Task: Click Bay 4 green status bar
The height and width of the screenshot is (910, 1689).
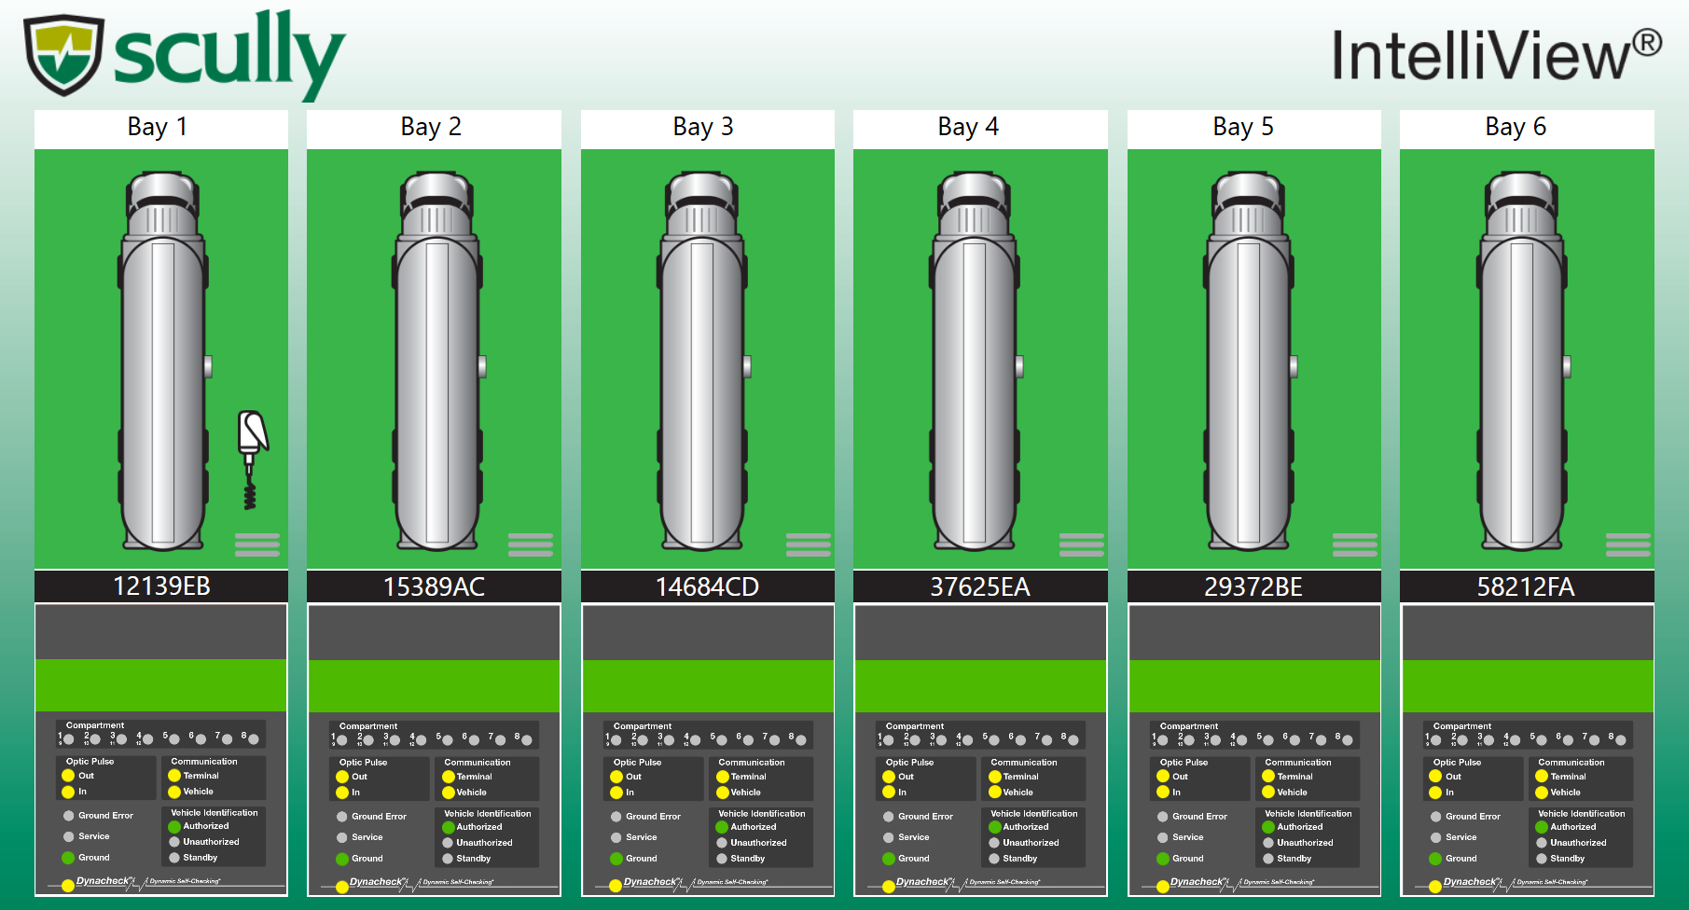Action: tap(980, 685)
